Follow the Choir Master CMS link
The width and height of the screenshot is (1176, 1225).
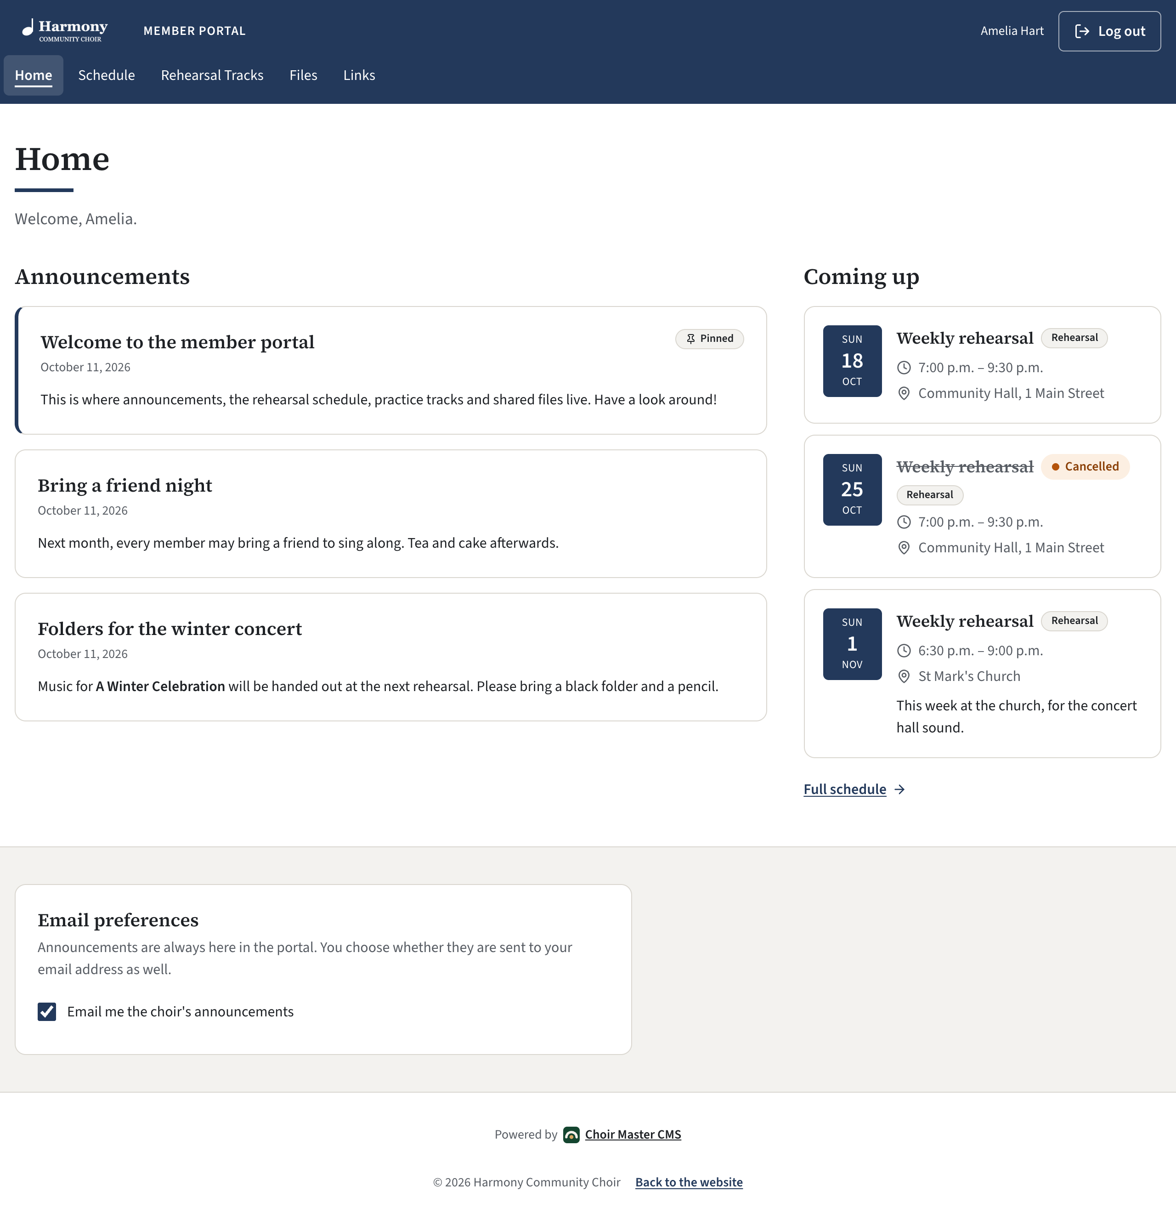coord(633,1134)
